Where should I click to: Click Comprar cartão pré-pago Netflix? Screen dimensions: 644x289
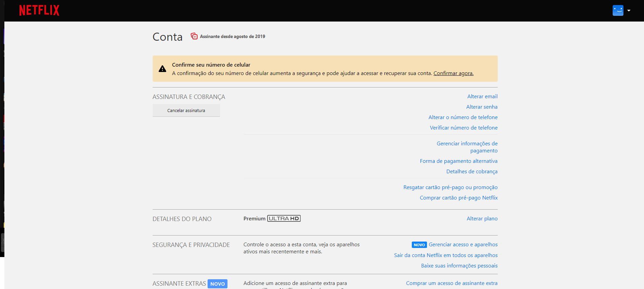coord(459,198)
